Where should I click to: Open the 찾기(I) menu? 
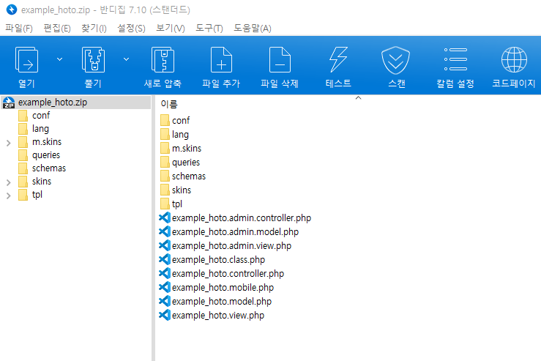click(x=94, y=29)
